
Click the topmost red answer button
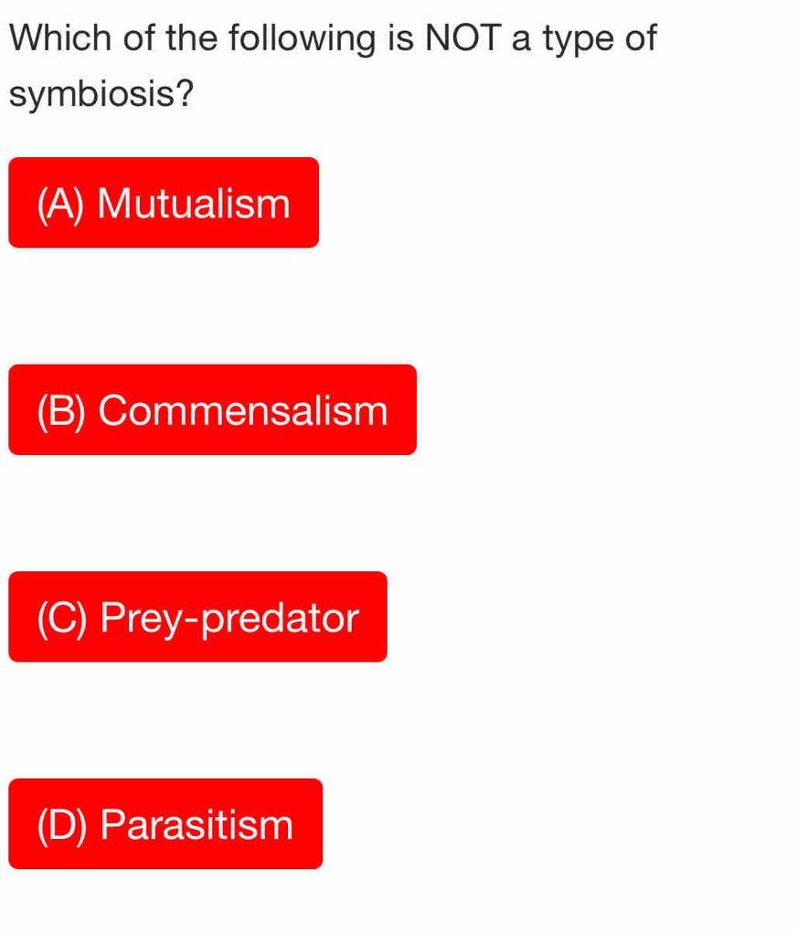pyautogui.click(x=164, y=202)
